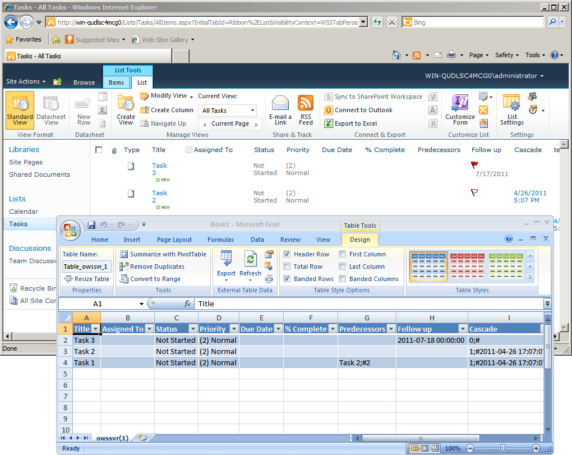Enable the Banded Columns checkbox
The image size is (572, 455).
coord(343,279)
